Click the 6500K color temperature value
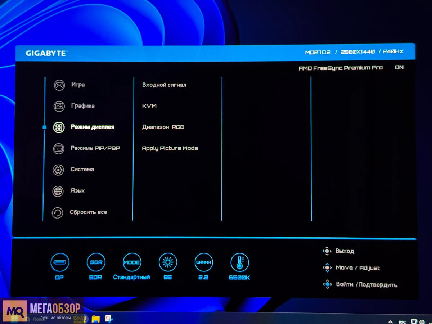Image resolution: width=432 pixels, height=324 pixels. click(239, 278)
